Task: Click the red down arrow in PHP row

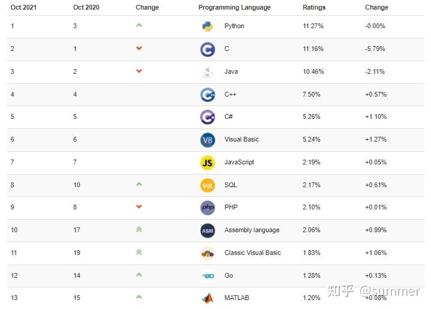Action: click(139, 207)
